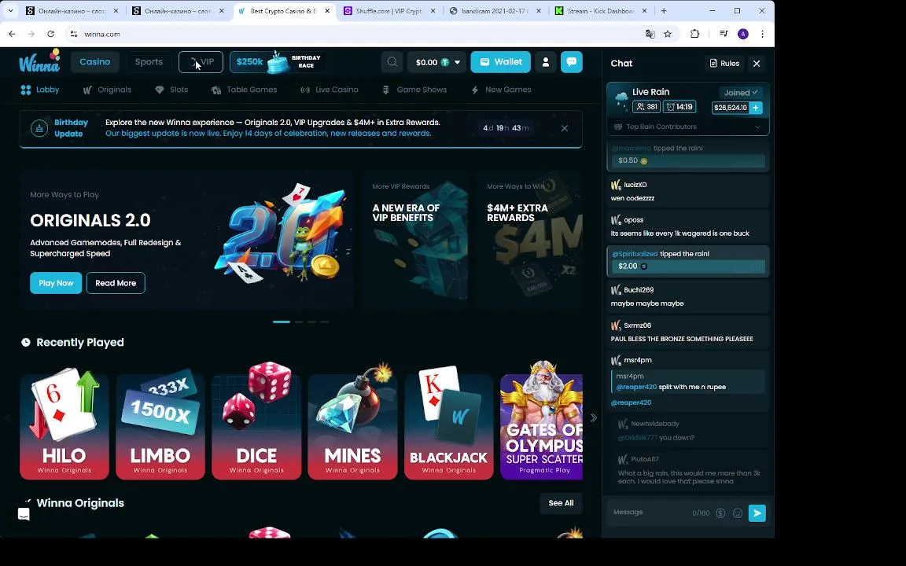
Task: Add to the Live Rain with plus icon
Action: 756,108
